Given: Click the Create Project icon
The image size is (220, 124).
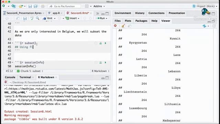Looking at the screenshot, I should 14,6.
